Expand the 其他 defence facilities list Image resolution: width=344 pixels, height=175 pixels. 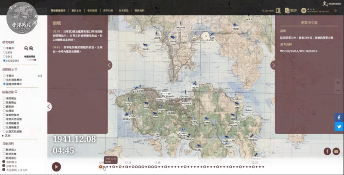[4, 136]
